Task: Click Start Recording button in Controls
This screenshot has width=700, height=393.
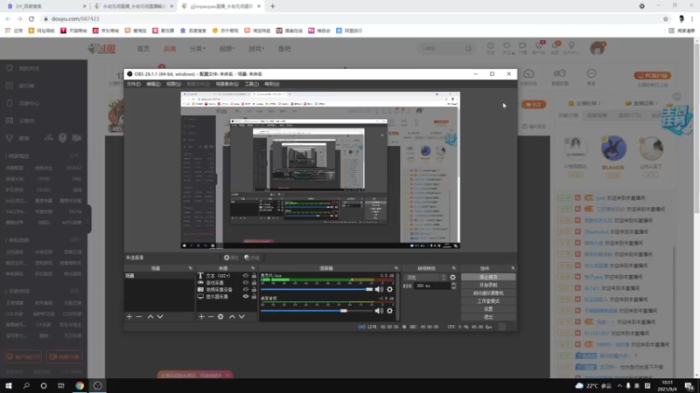Action: (488, 286)
